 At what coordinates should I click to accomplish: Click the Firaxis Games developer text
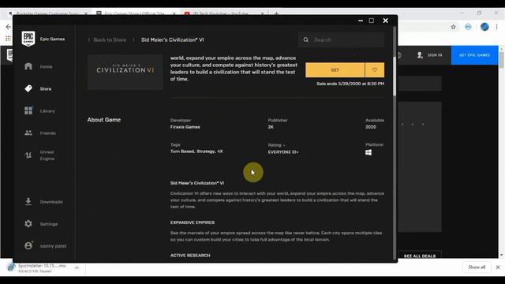point(185,127)
